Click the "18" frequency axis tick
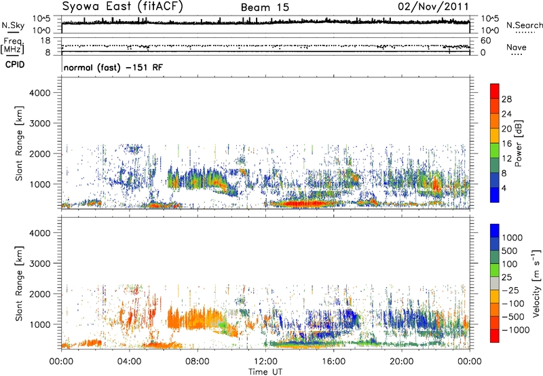Viewport: 543px width, 376px height. pos(45,41)
